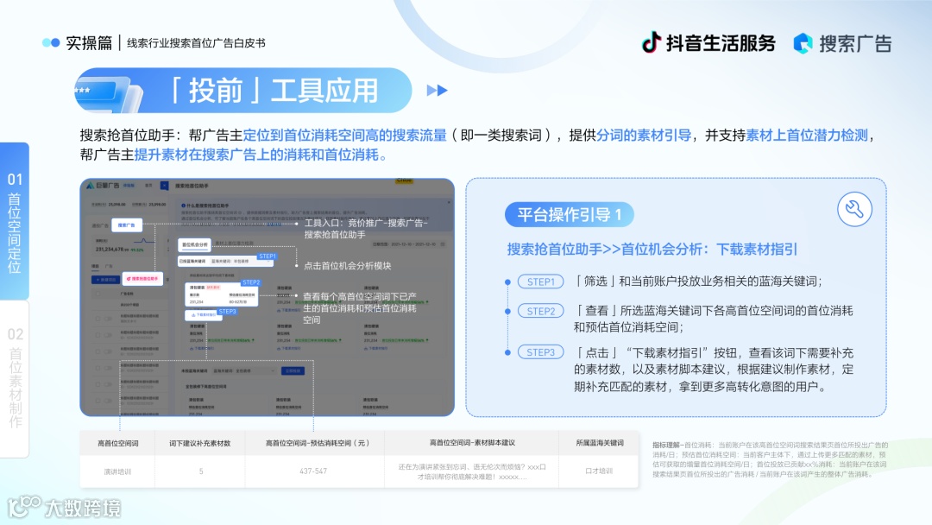Image resolution: width=932 pixels, height=525 pixels.
Task: Click the hexagon 搜索广告 logo icon
Action: click(x=803, y=43)
